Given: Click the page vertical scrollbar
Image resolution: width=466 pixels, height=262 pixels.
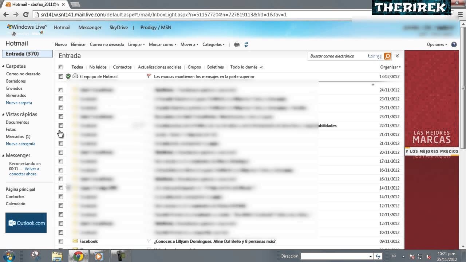Looking at the screenshot, I should click(x=463, y=88).
